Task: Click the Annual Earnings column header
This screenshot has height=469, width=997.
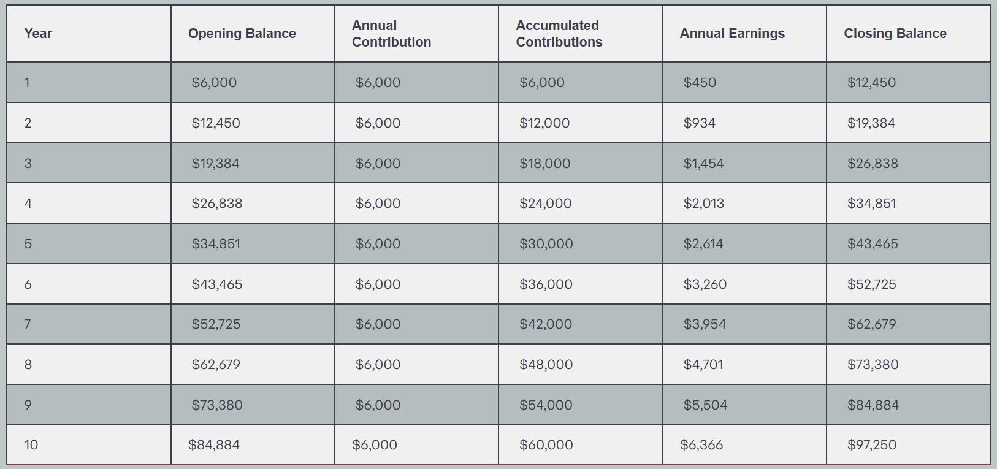Action: pos(732,34)
